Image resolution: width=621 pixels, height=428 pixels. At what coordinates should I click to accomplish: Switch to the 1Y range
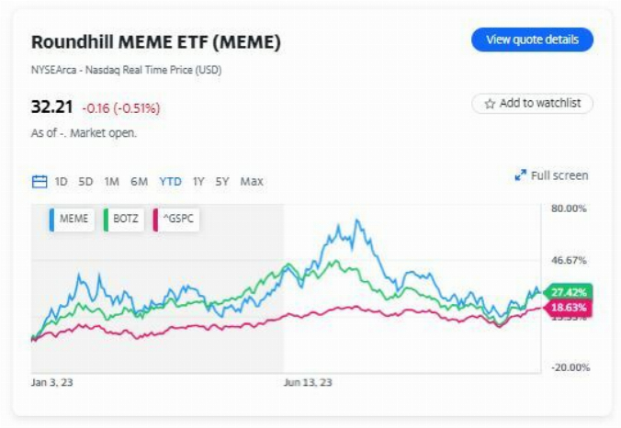(x=198, y=182)
